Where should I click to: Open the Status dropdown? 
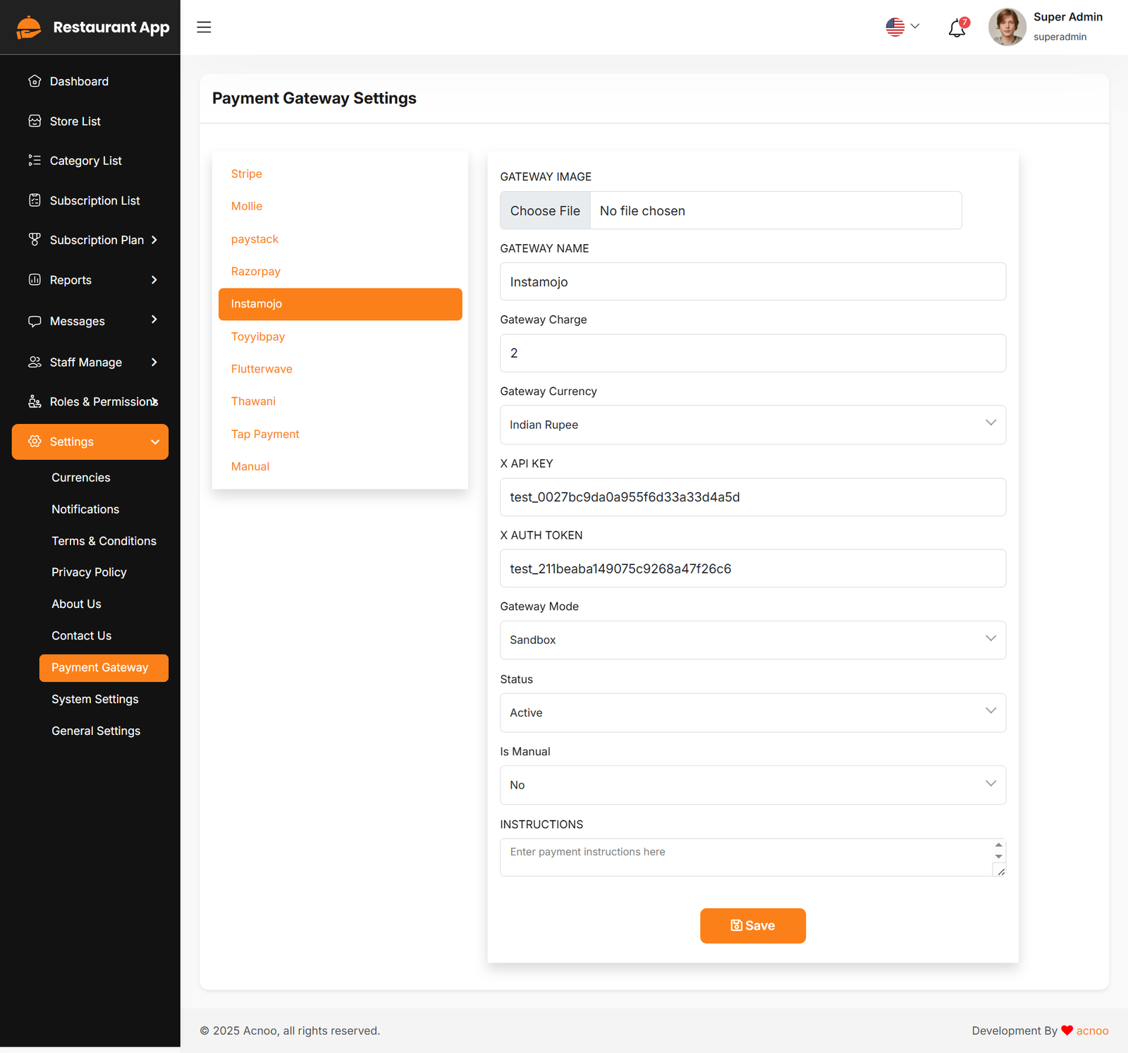(x=752, y=713)
